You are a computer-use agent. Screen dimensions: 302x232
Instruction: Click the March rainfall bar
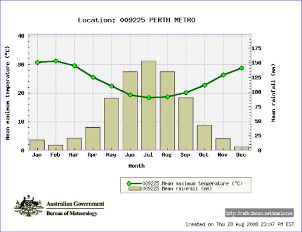point(74,144)
